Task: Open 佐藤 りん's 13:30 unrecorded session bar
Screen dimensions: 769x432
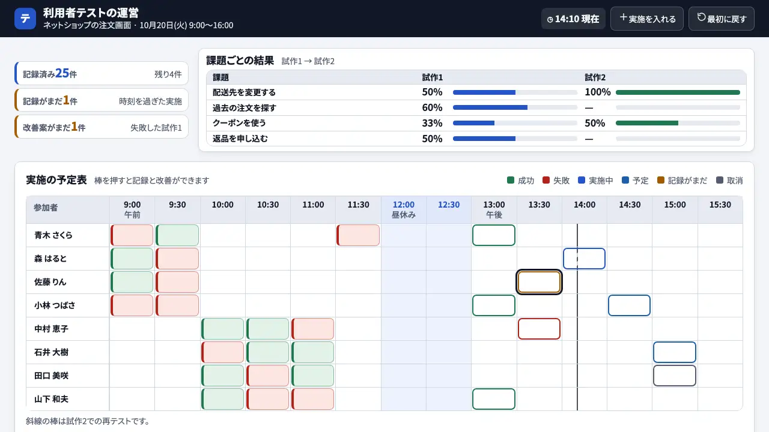Action: click(539, 282)
